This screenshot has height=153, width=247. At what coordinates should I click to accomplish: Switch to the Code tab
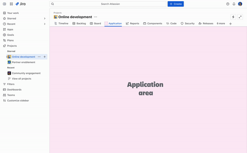point(171,23)
